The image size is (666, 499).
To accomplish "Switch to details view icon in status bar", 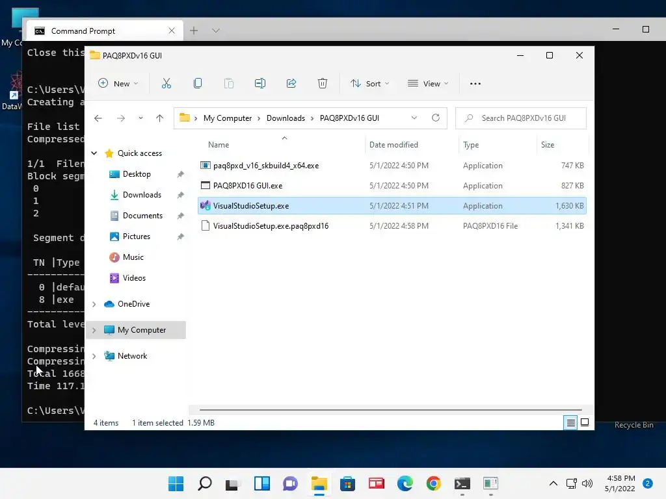I will [x=570, y=422].
